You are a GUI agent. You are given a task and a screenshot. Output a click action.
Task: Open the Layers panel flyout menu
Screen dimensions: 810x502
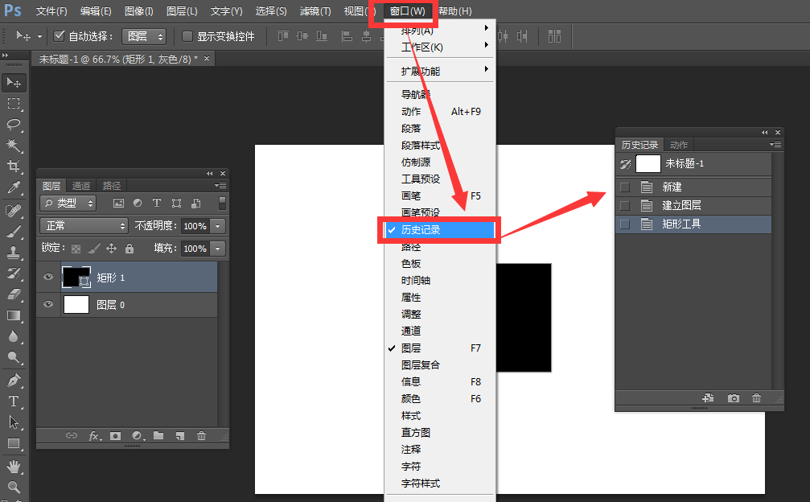tap(220, 185)
